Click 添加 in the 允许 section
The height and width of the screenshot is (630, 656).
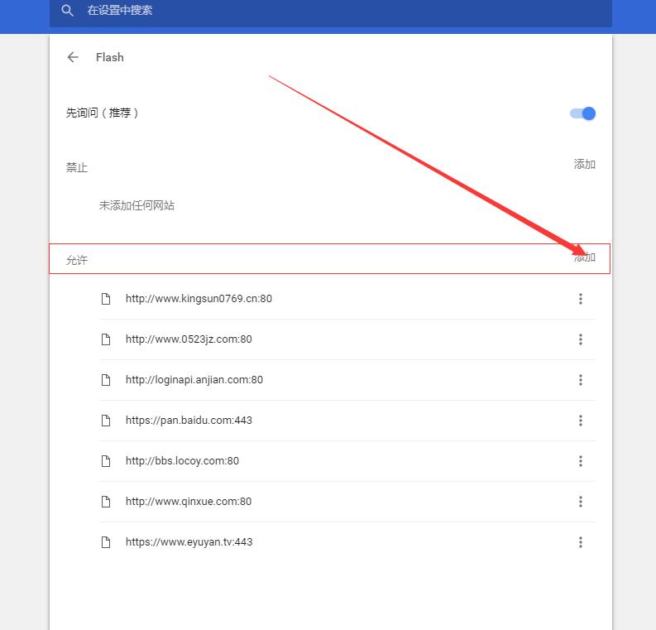(x=585, y=257)
